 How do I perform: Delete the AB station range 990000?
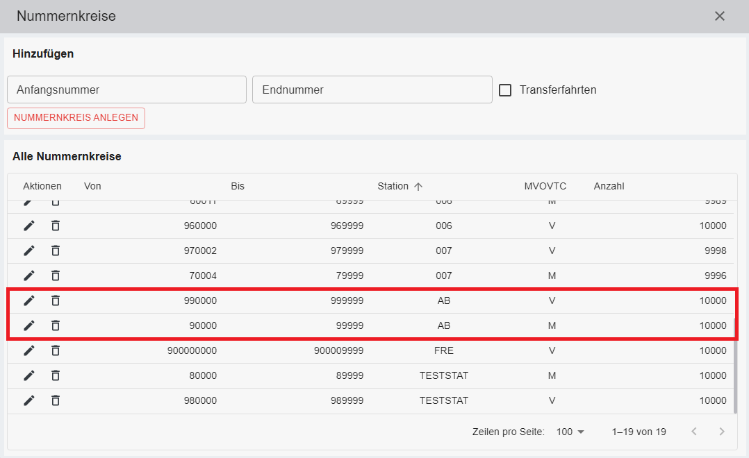(56, 300)
